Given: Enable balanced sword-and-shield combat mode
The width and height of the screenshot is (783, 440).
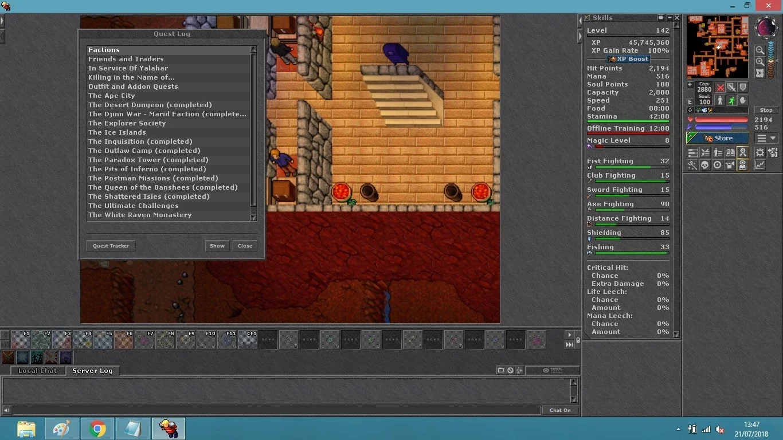Looking at the screenshot, I should pos(731,87).
